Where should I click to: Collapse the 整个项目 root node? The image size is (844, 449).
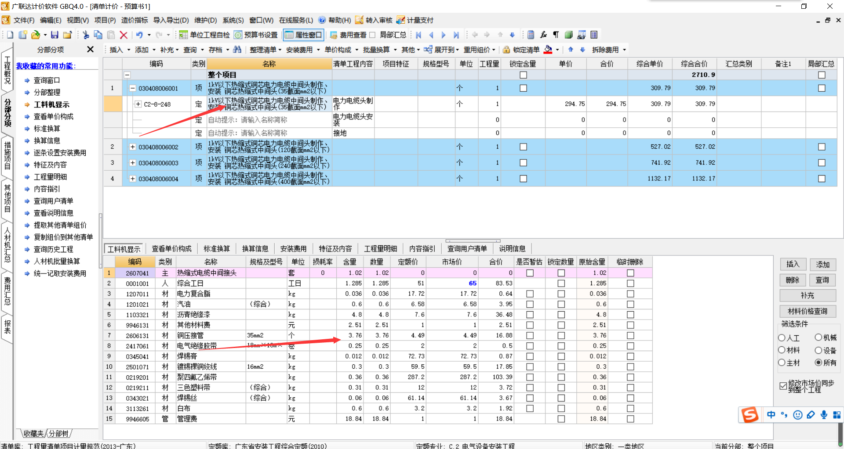coord(127,75)
